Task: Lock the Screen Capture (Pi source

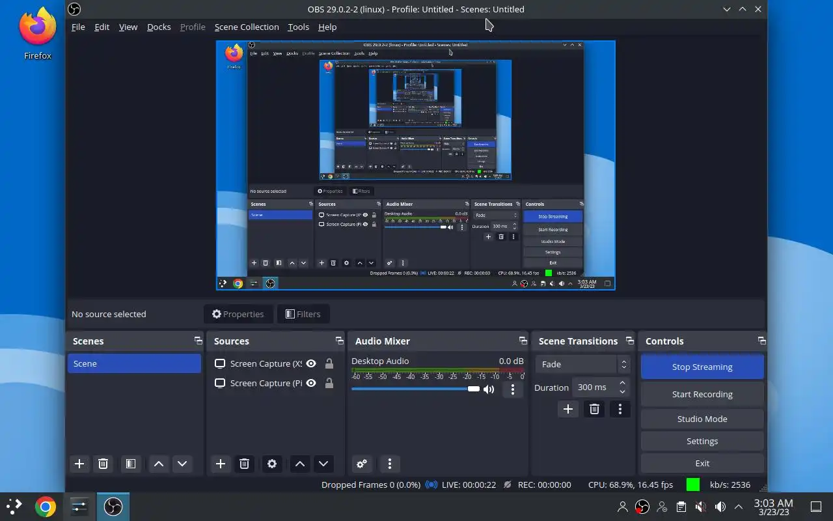Action: 329,383
